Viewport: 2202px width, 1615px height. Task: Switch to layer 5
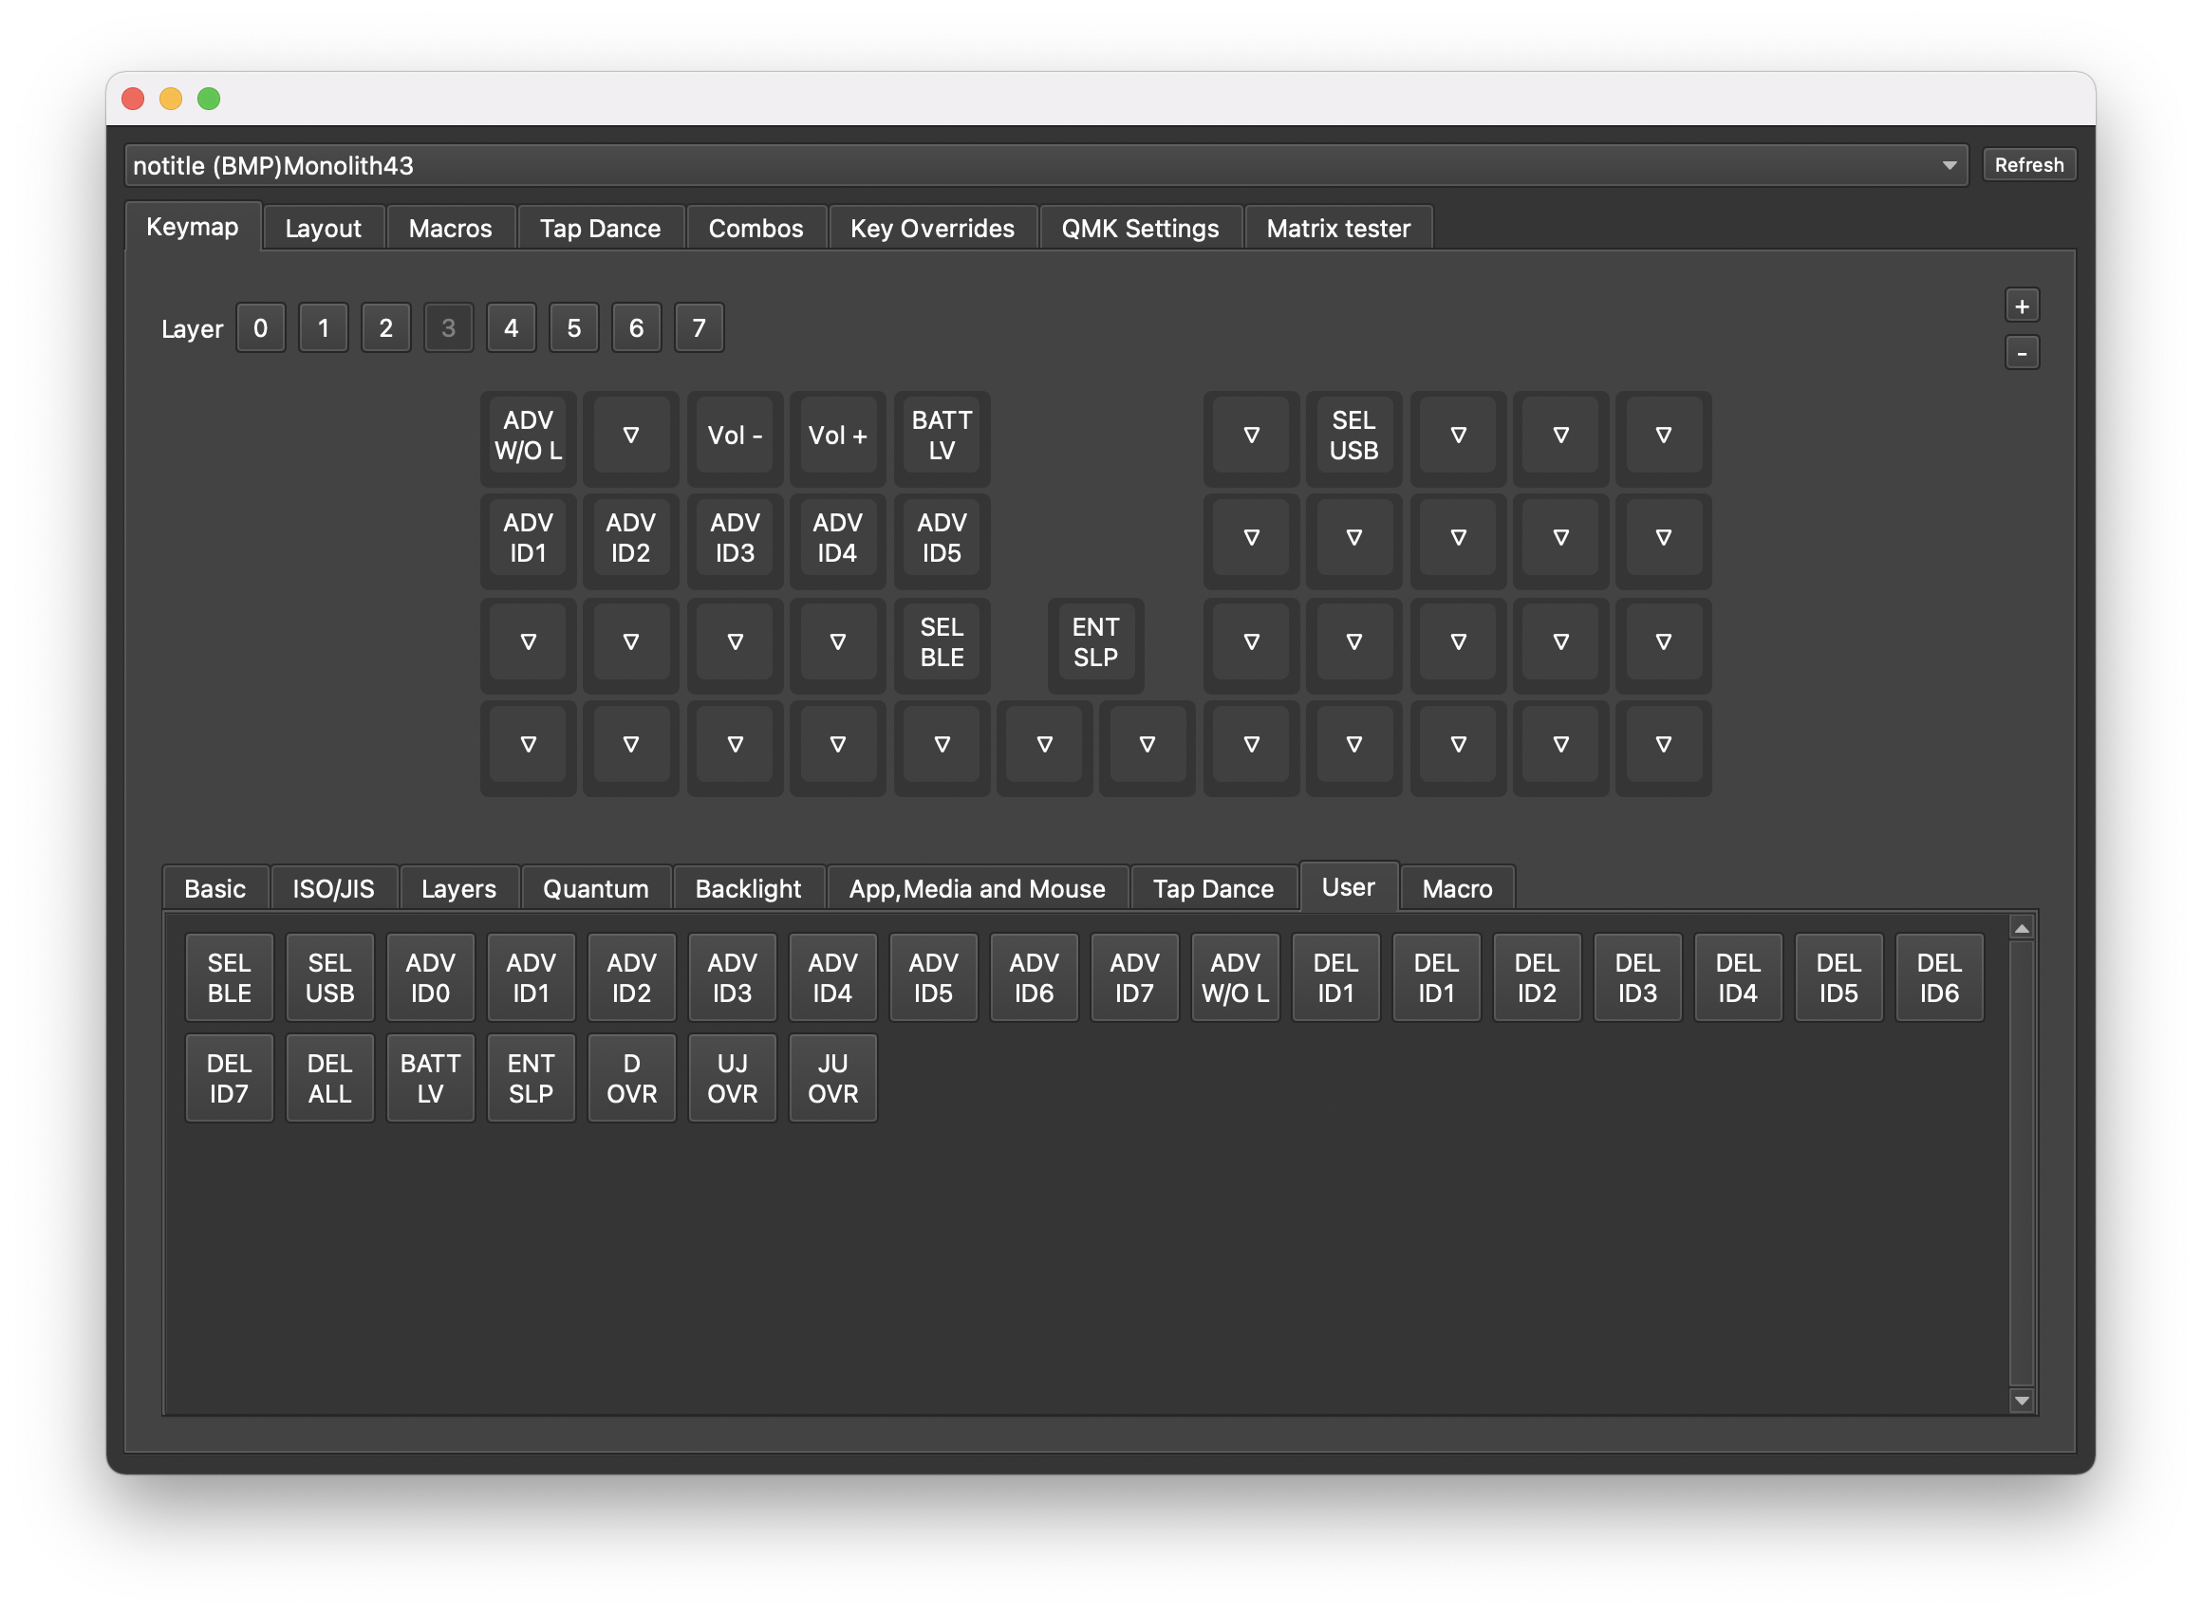click(x=573, y=328)
